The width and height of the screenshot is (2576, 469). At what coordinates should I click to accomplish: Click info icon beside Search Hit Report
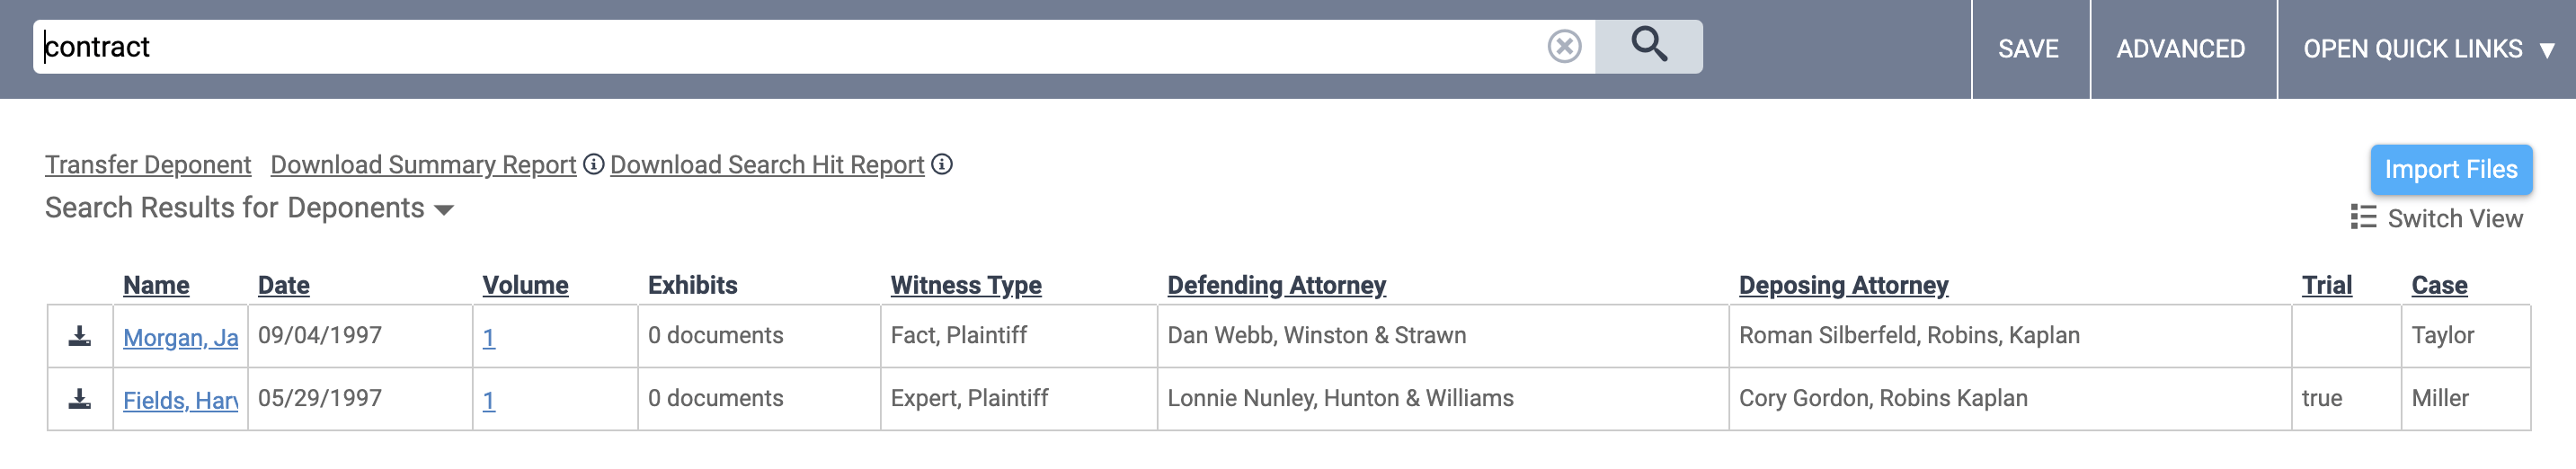point(941,164)
